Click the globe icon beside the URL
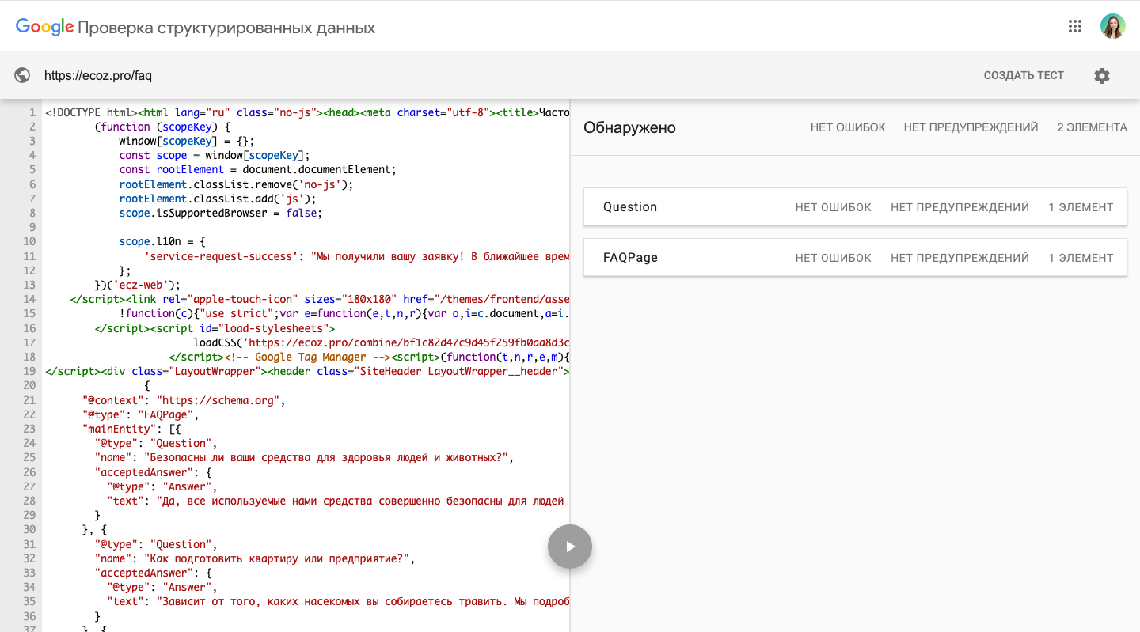This screenshot has height=632, width=1140. coord(22,75)
